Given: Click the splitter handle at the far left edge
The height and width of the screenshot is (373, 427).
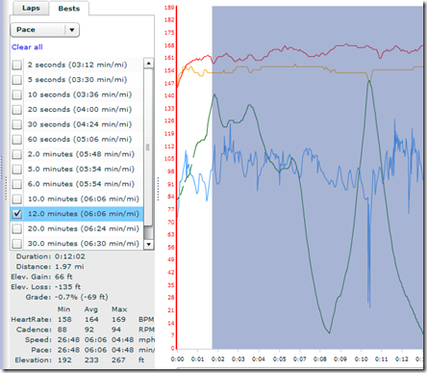Looking at the screenshot, I should click(x=6, y=189).
